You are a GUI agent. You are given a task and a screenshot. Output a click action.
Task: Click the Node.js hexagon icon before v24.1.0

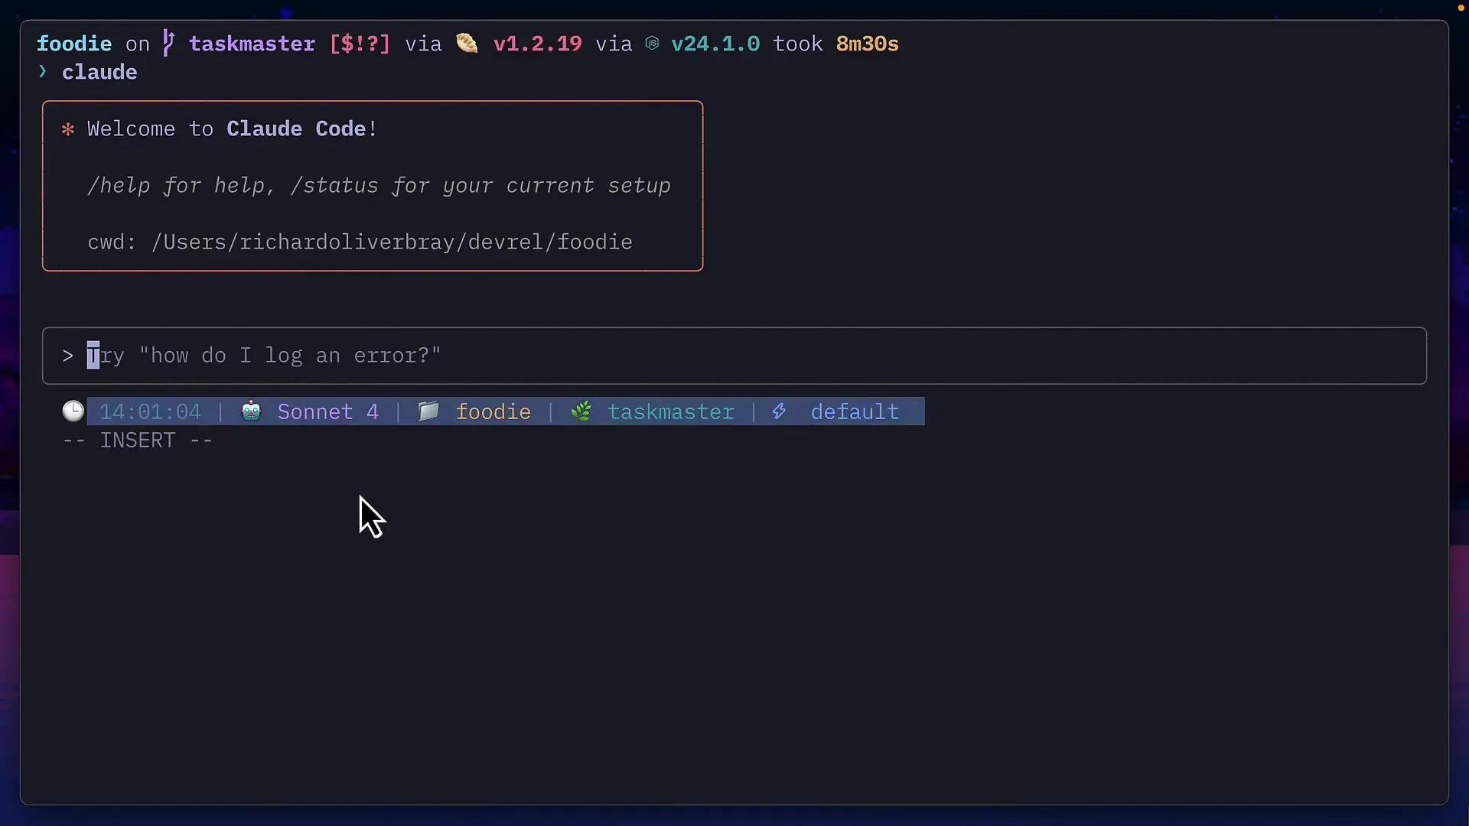tap(652, 44)
